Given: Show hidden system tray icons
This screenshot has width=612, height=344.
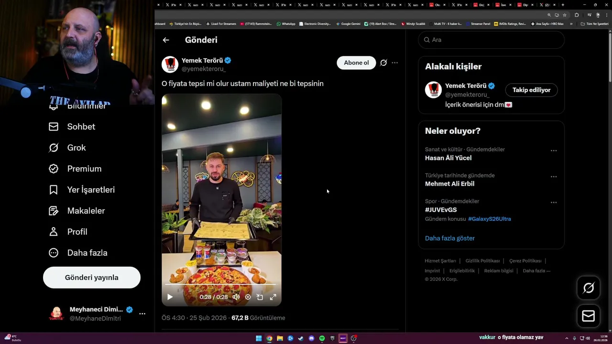Looking at the screenshot, I should pyautogui.click(x=567, y=338).
